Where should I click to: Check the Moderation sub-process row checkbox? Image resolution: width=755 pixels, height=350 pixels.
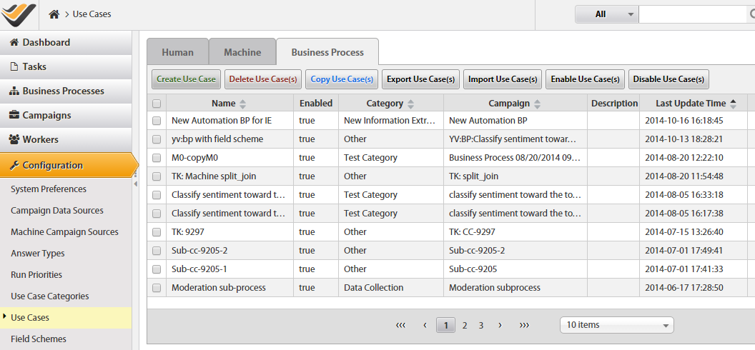point(157,288)
